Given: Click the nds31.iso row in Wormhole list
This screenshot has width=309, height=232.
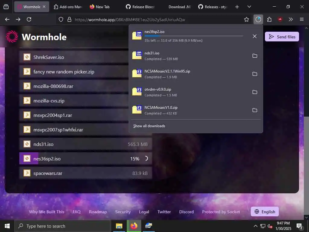Looking at the screenshot, I should click(x=85, y=144).
